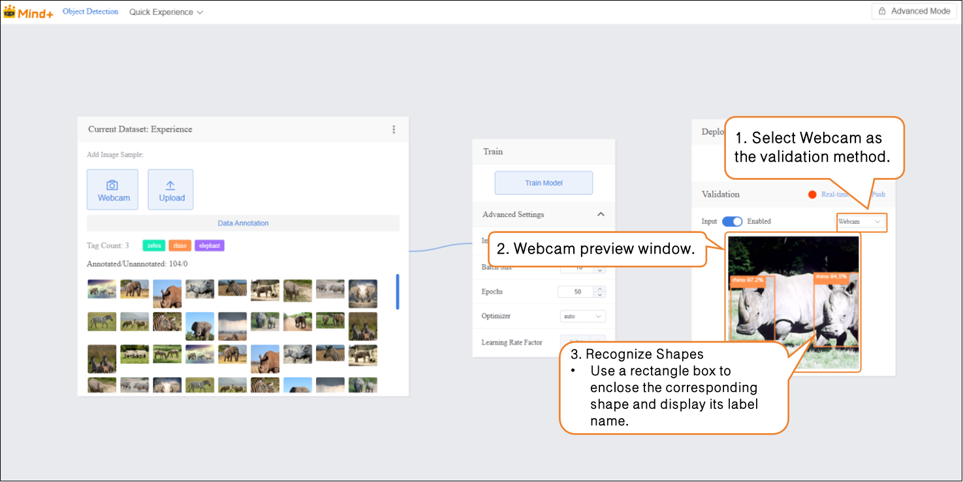This screenshot has height=482, width=963.
Task: Click the red dot beside Real-time Push
Action: [812, 194]
